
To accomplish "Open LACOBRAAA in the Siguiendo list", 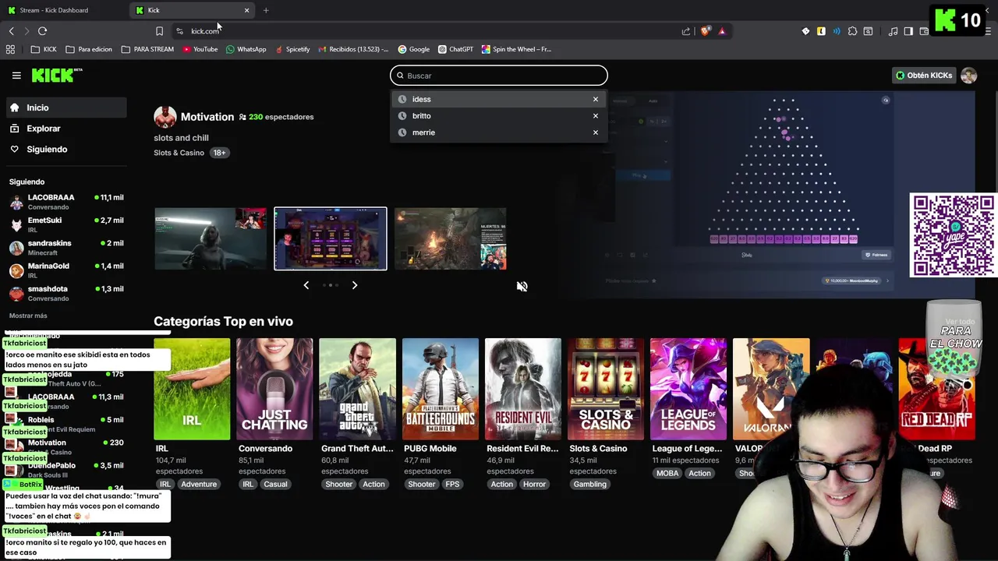I will pos(65,202).
